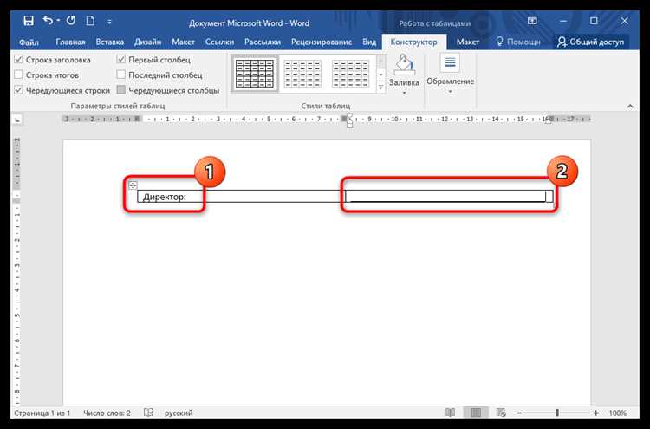650x429 pixels.
Task: Toggle the Чередующиеся столбцы checkbox
Action: (x=121, y=90)
